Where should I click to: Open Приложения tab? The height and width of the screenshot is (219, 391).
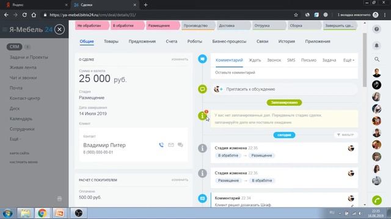[318, 41]
